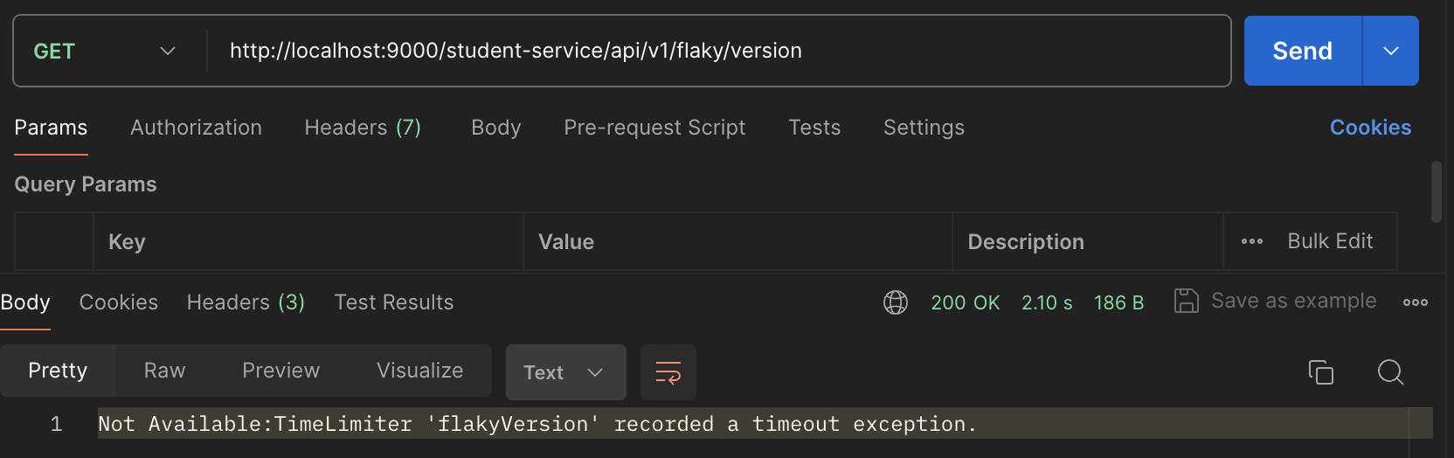The image size is (1454, 458).
Task: Click the globe network info icon
Action: (896, 302)
